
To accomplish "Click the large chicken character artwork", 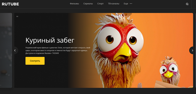I will [x=118, y=50].
